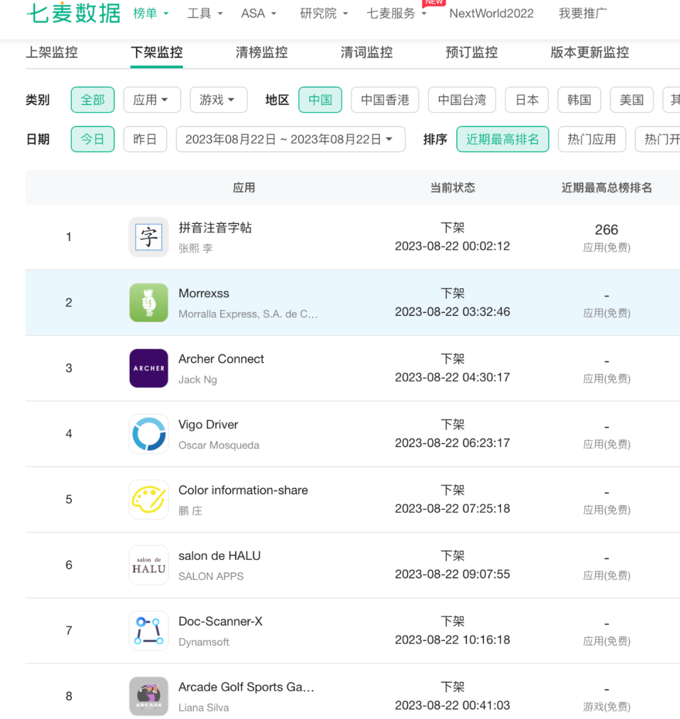Open the Doc-Scanner-X name link

[x=220, y=621]
